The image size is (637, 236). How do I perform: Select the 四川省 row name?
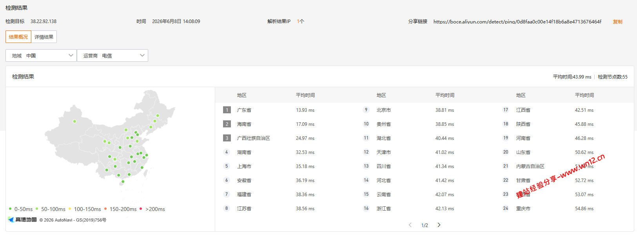384,166
